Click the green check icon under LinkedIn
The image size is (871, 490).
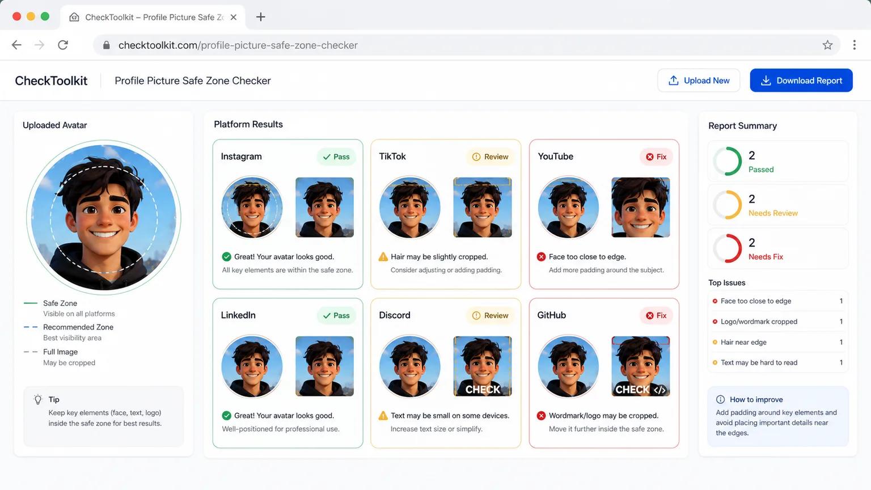tap(226, 415)
